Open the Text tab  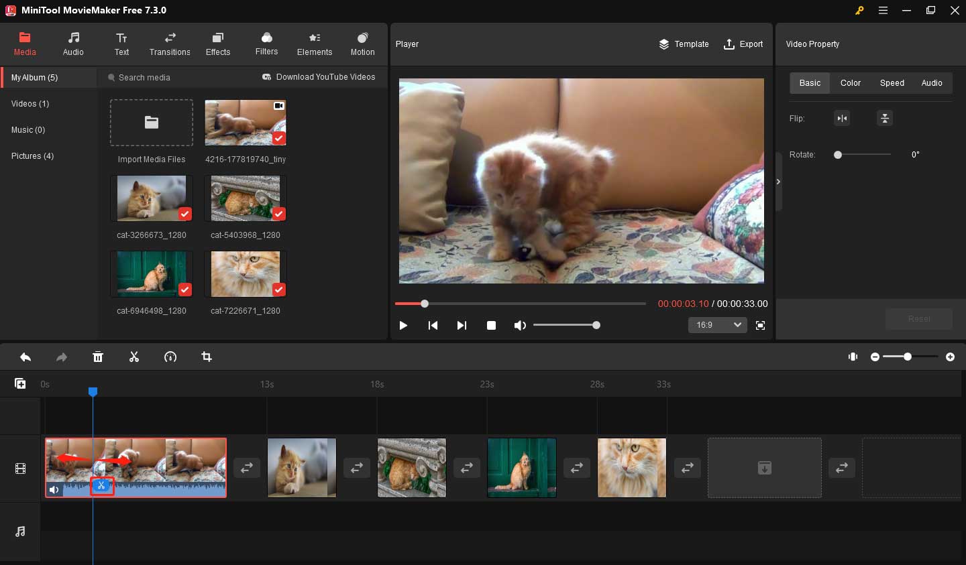click(x=121, y=44)
